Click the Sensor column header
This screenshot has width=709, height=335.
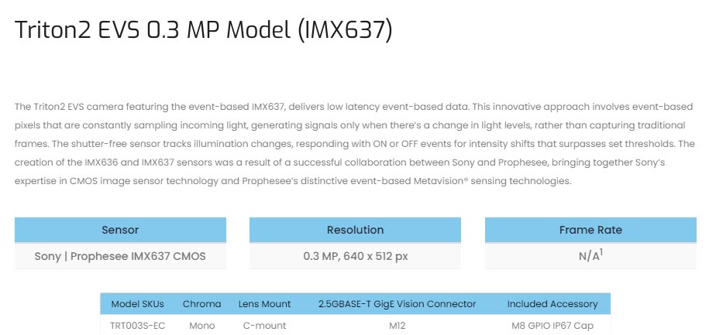120,230
